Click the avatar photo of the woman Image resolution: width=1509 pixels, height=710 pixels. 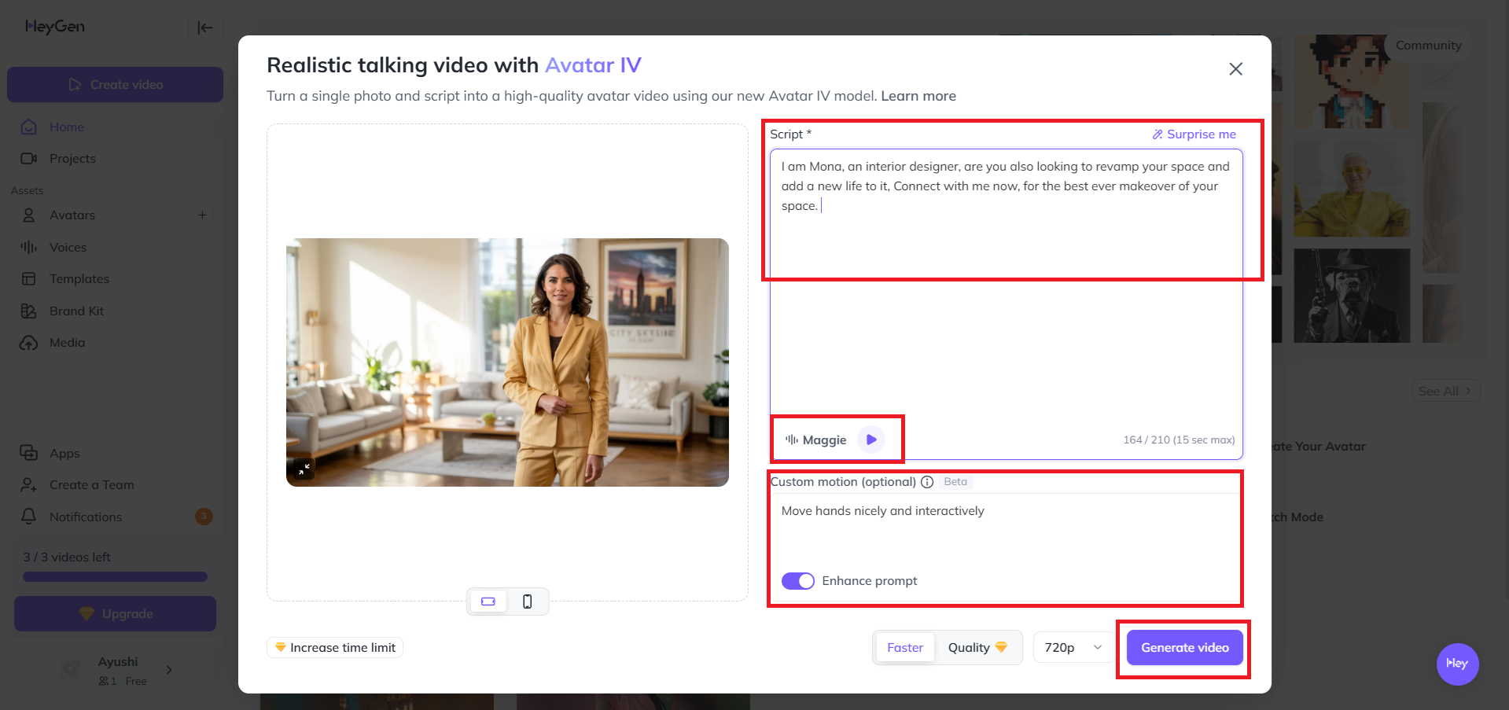[507, 362]
